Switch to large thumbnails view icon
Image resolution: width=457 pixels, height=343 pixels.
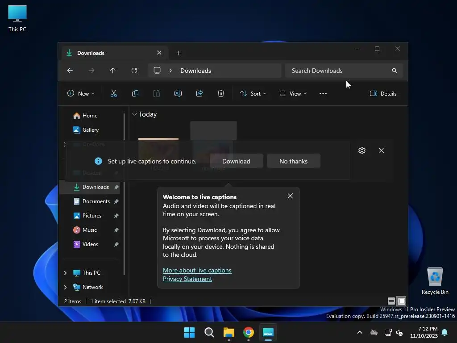[x=401, y=301]
